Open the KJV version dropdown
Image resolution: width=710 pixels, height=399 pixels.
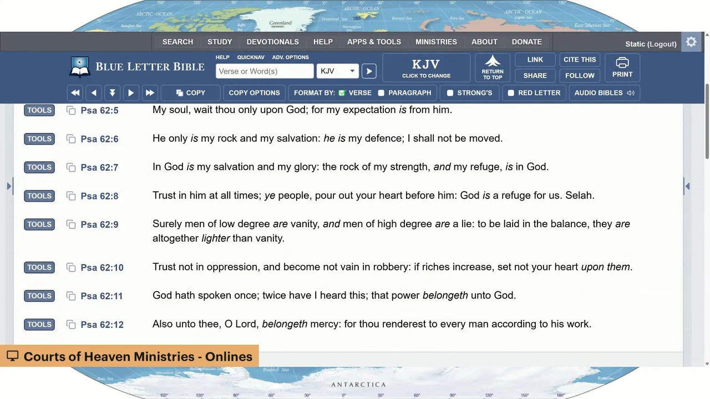click(337, 71)
